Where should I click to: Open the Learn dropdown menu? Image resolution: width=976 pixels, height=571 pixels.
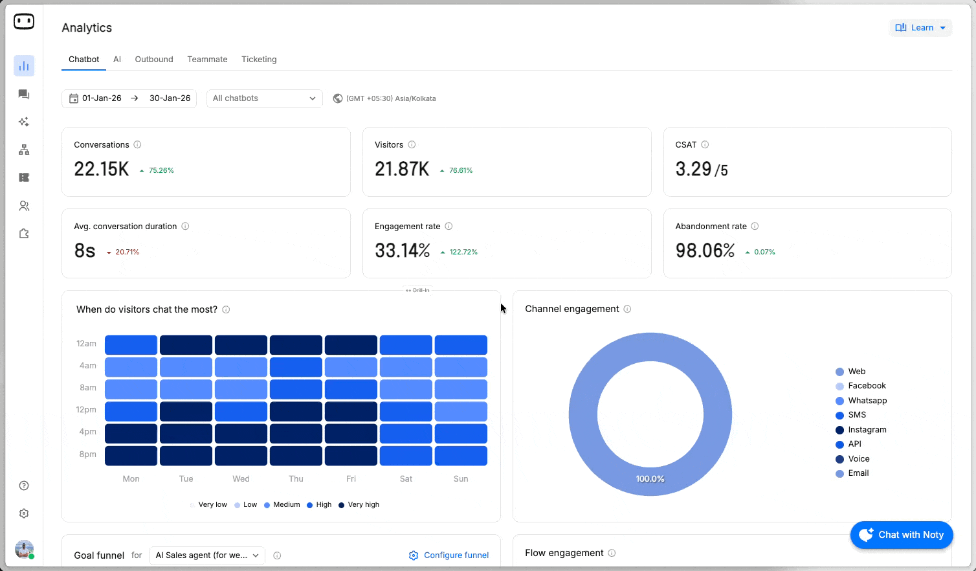pyautogui.click(x=920, y=28)
